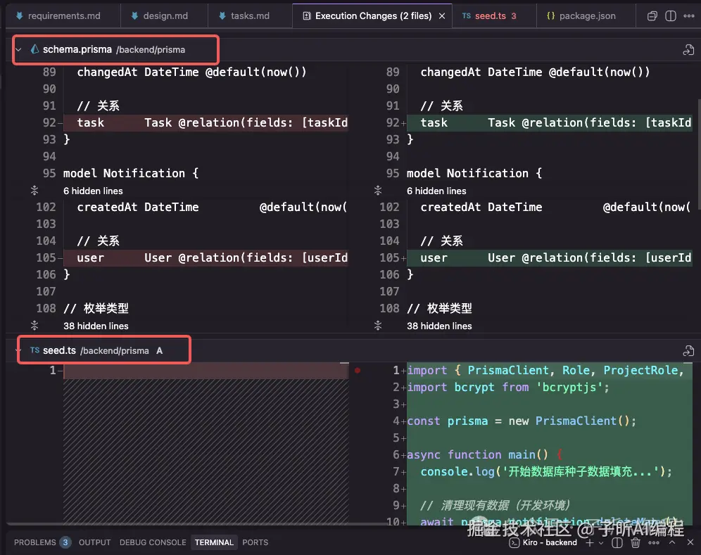Click 'model Notification {' in the left pane
Viewport: 701px width, 555px height.
[x=130, y=173]
